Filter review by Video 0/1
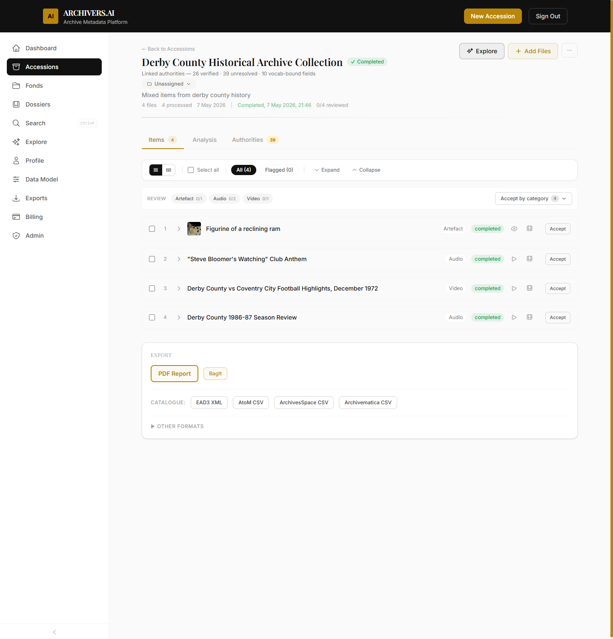 coord(258,199)
